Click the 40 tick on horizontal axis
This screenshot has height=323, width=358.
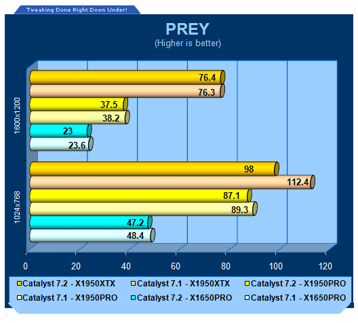pyautogui.click(x=126, y=267)
